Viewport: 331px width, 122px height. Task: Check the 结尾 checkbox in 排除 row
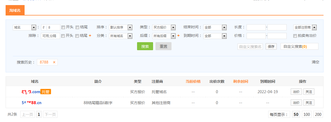[x=77, y=36]
